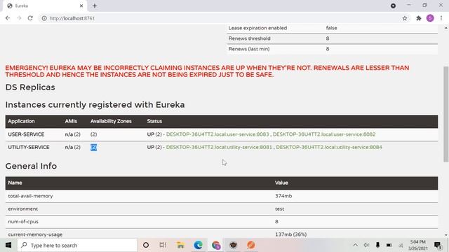449x252 pixels.
Task: Open the dark round app icon on the taskbar
Action: 234,245
